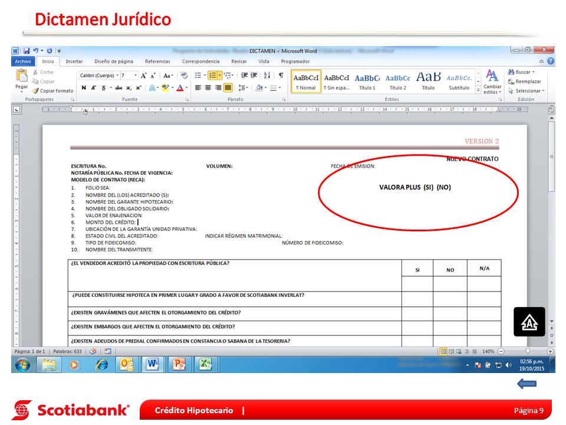Click the Windows Start button
This screenshot has width=566, height=425.
(x=22, y=365)
